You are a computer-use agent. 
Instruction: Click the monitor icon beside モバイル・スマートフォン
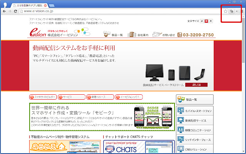pyautogui.click(x=181, y=110)
